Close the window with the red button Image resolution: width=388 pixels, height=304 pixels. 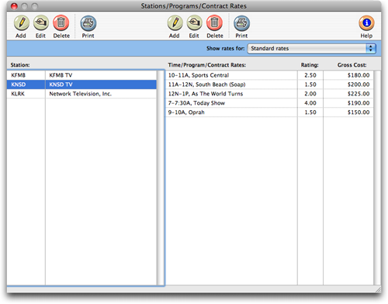click(x=14, y=6)
